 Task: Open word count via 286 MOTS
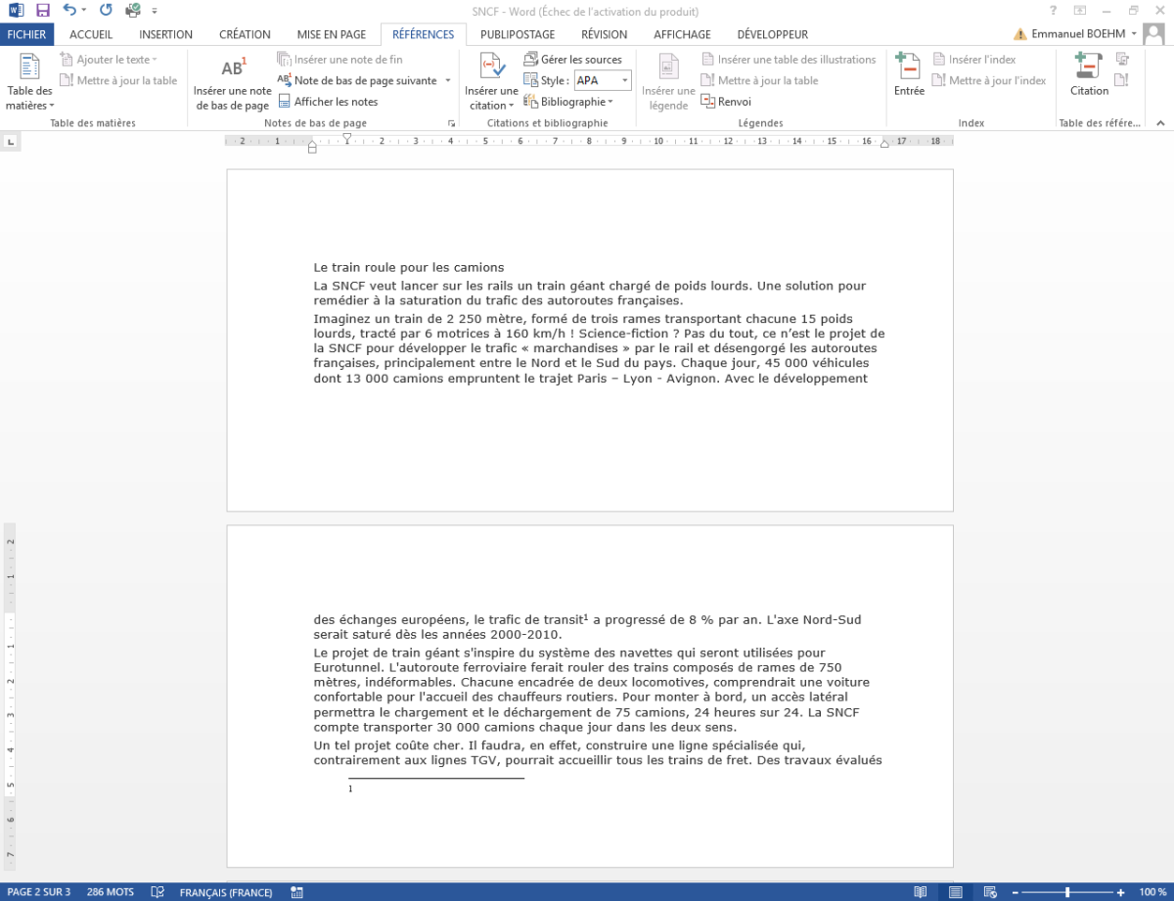click(111, 892)
